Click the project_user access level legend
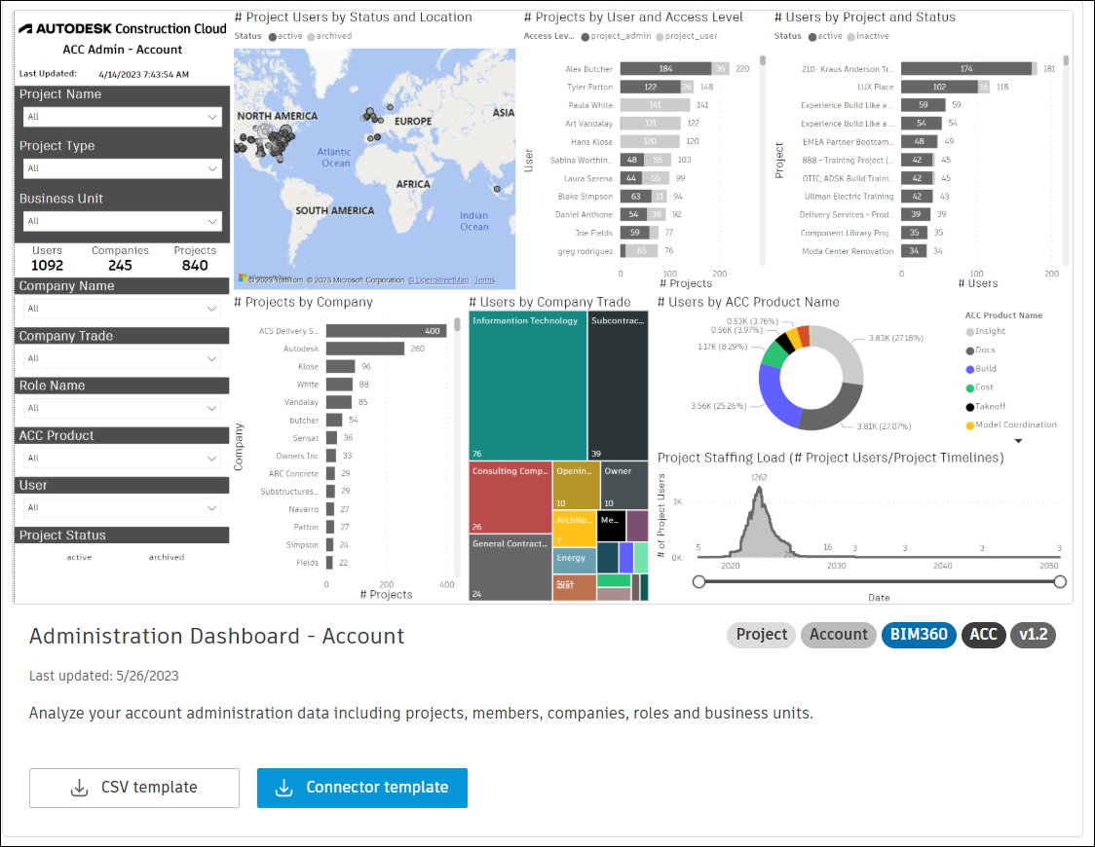Viewport: 1095px width, 847px height. coord(687,36)
